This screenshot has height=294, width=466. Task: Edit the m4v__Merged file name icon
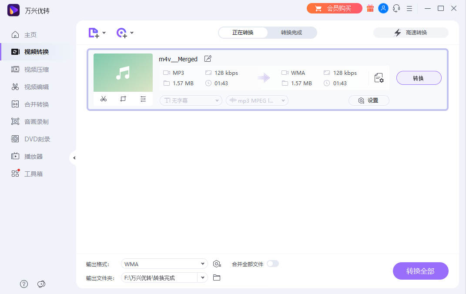click(208, 59)
